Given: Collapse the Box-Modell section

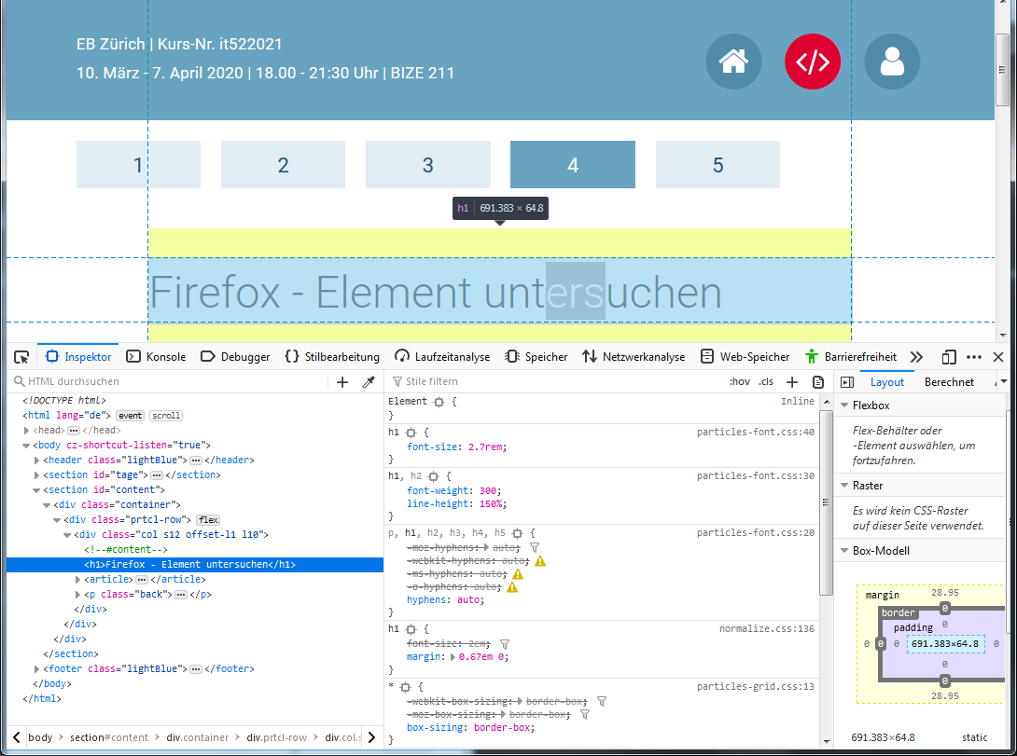Looking at the screenshot, I should click(x=844, y=551).
